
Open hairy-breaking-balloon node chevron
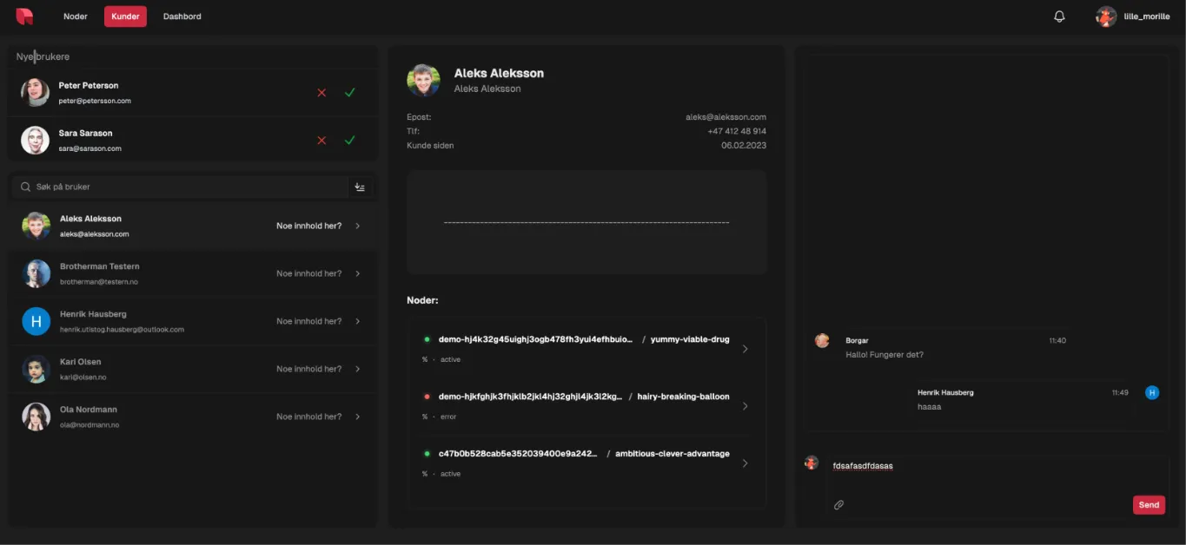tap(745, 406)
